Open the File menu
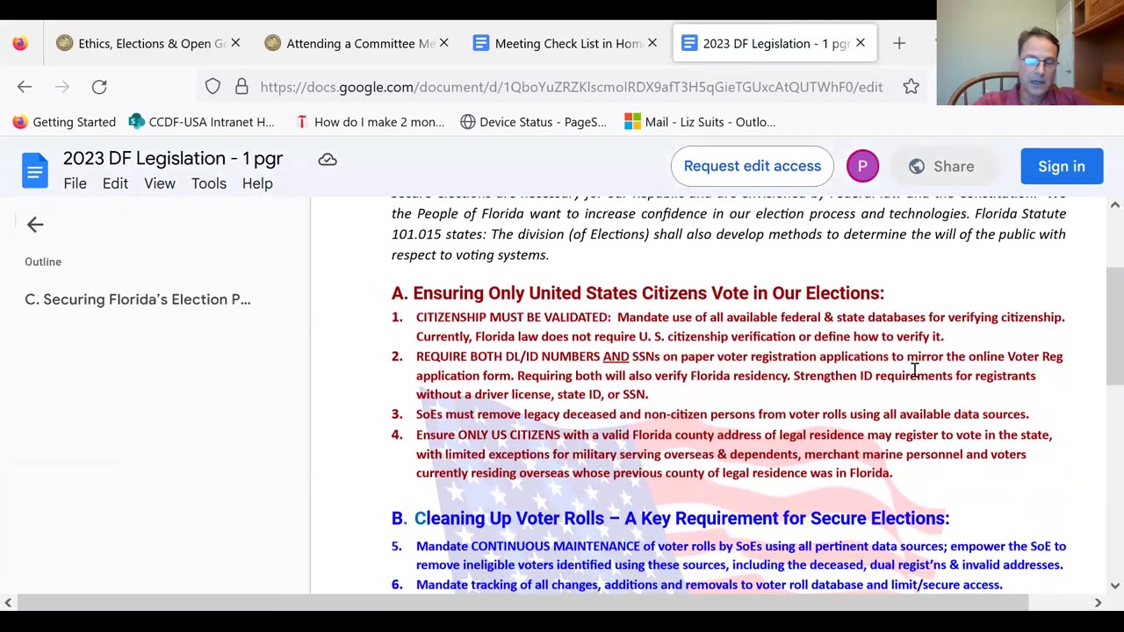This screenshot has height=632, width=1124. [x=75, y=183]
